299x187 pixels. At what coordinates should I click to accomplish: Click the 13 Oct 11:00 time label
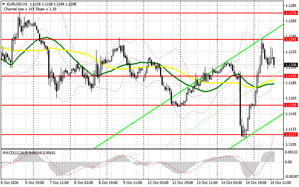tap(207, 183)
